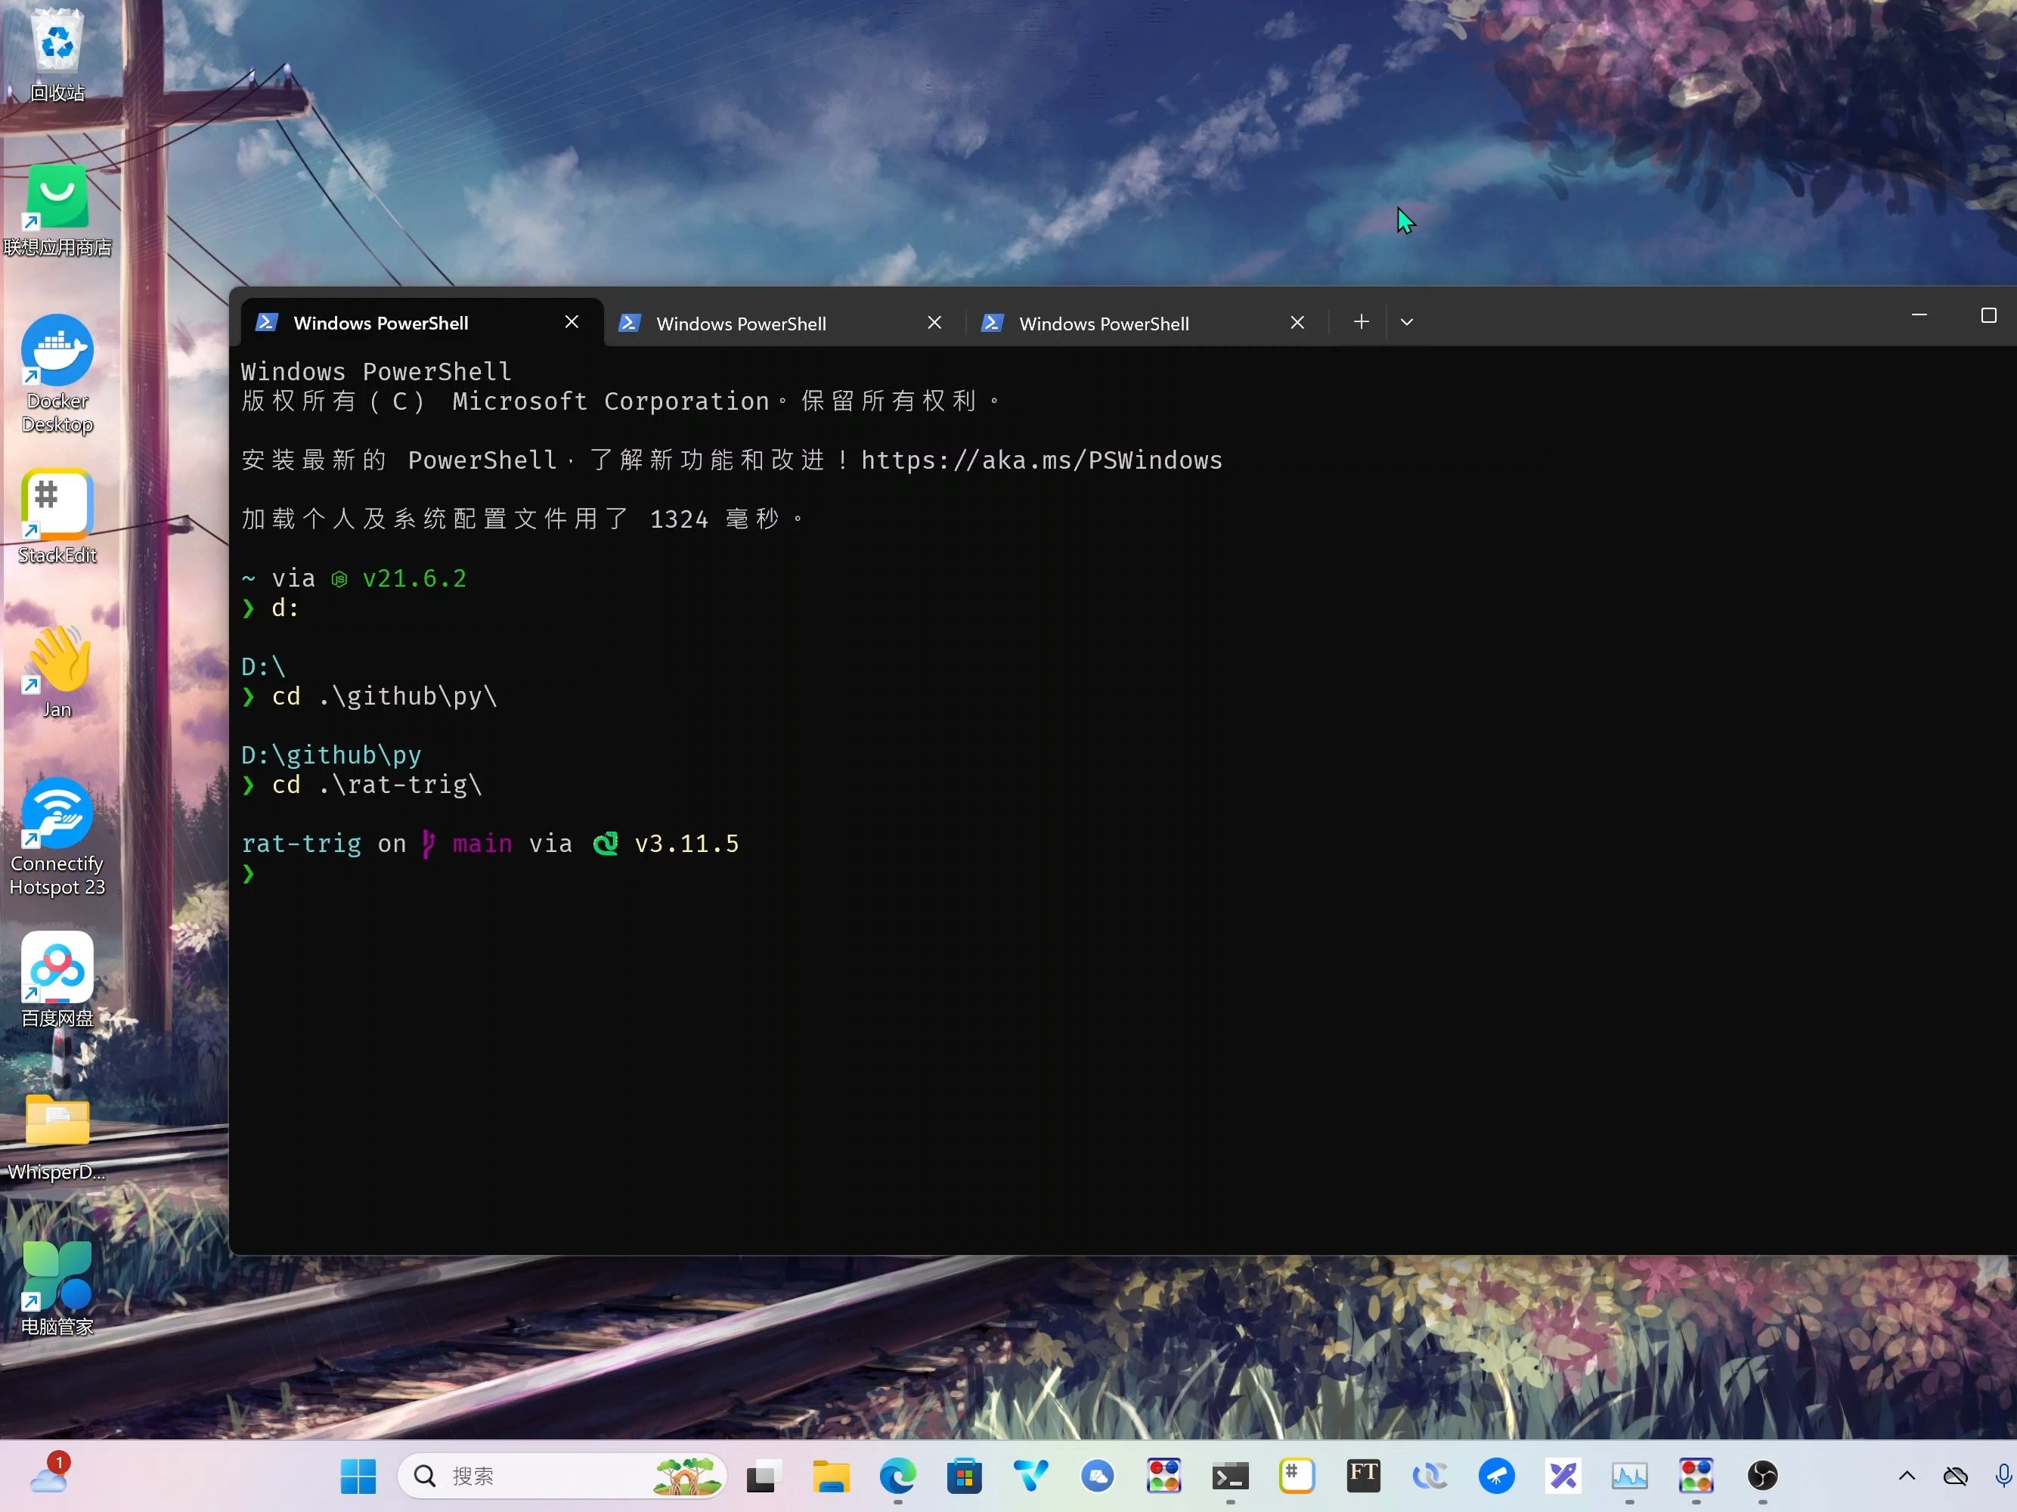
Task: Open the Microsoft Store taskbar icon
Action: click(x=964, y=1476)
